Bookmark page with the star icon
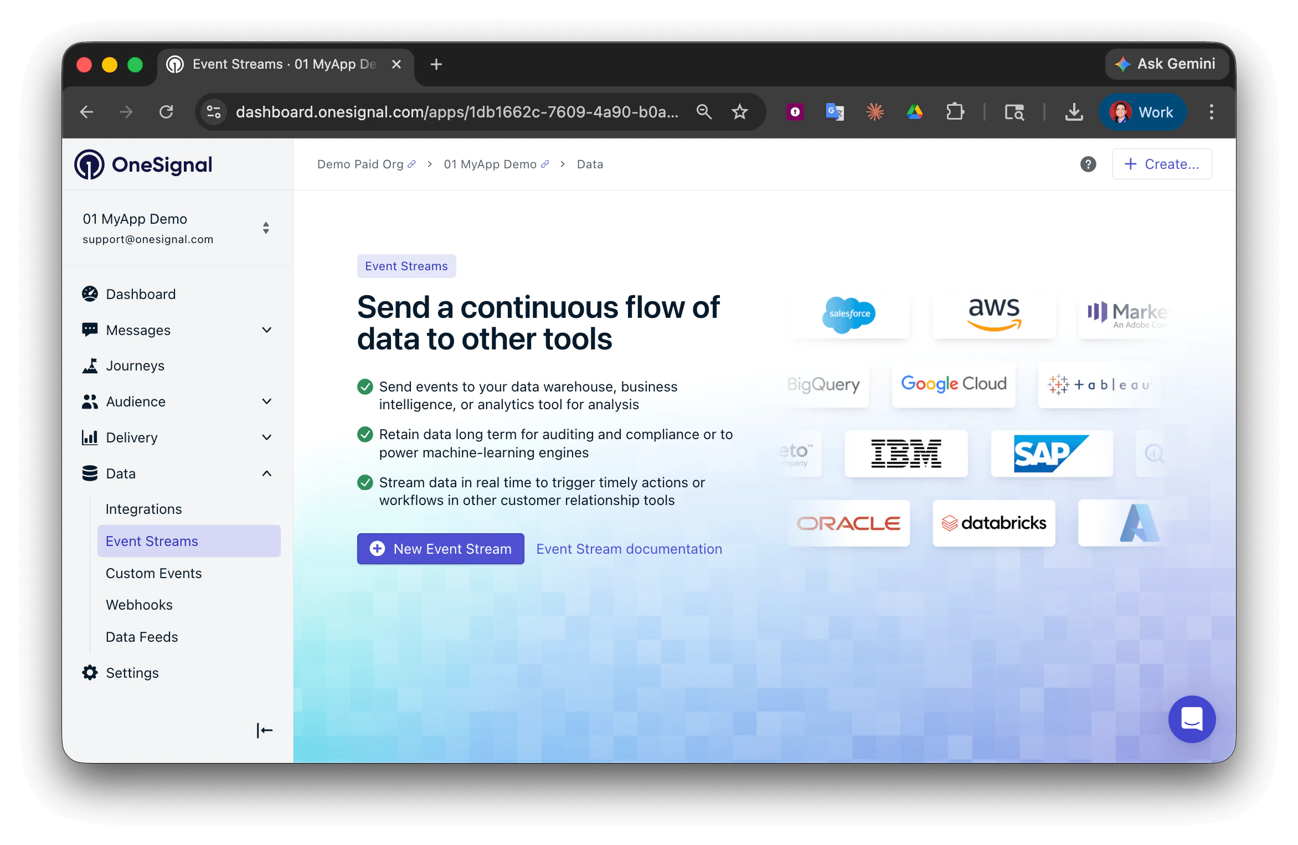This screenshot has width=1298, height=845. (x=739, y=112)
